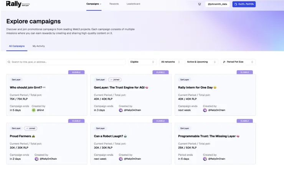Click @RallyOnChain on the Proud Farmers card
The image size is (284, 172).
click(x=48, y=159)
